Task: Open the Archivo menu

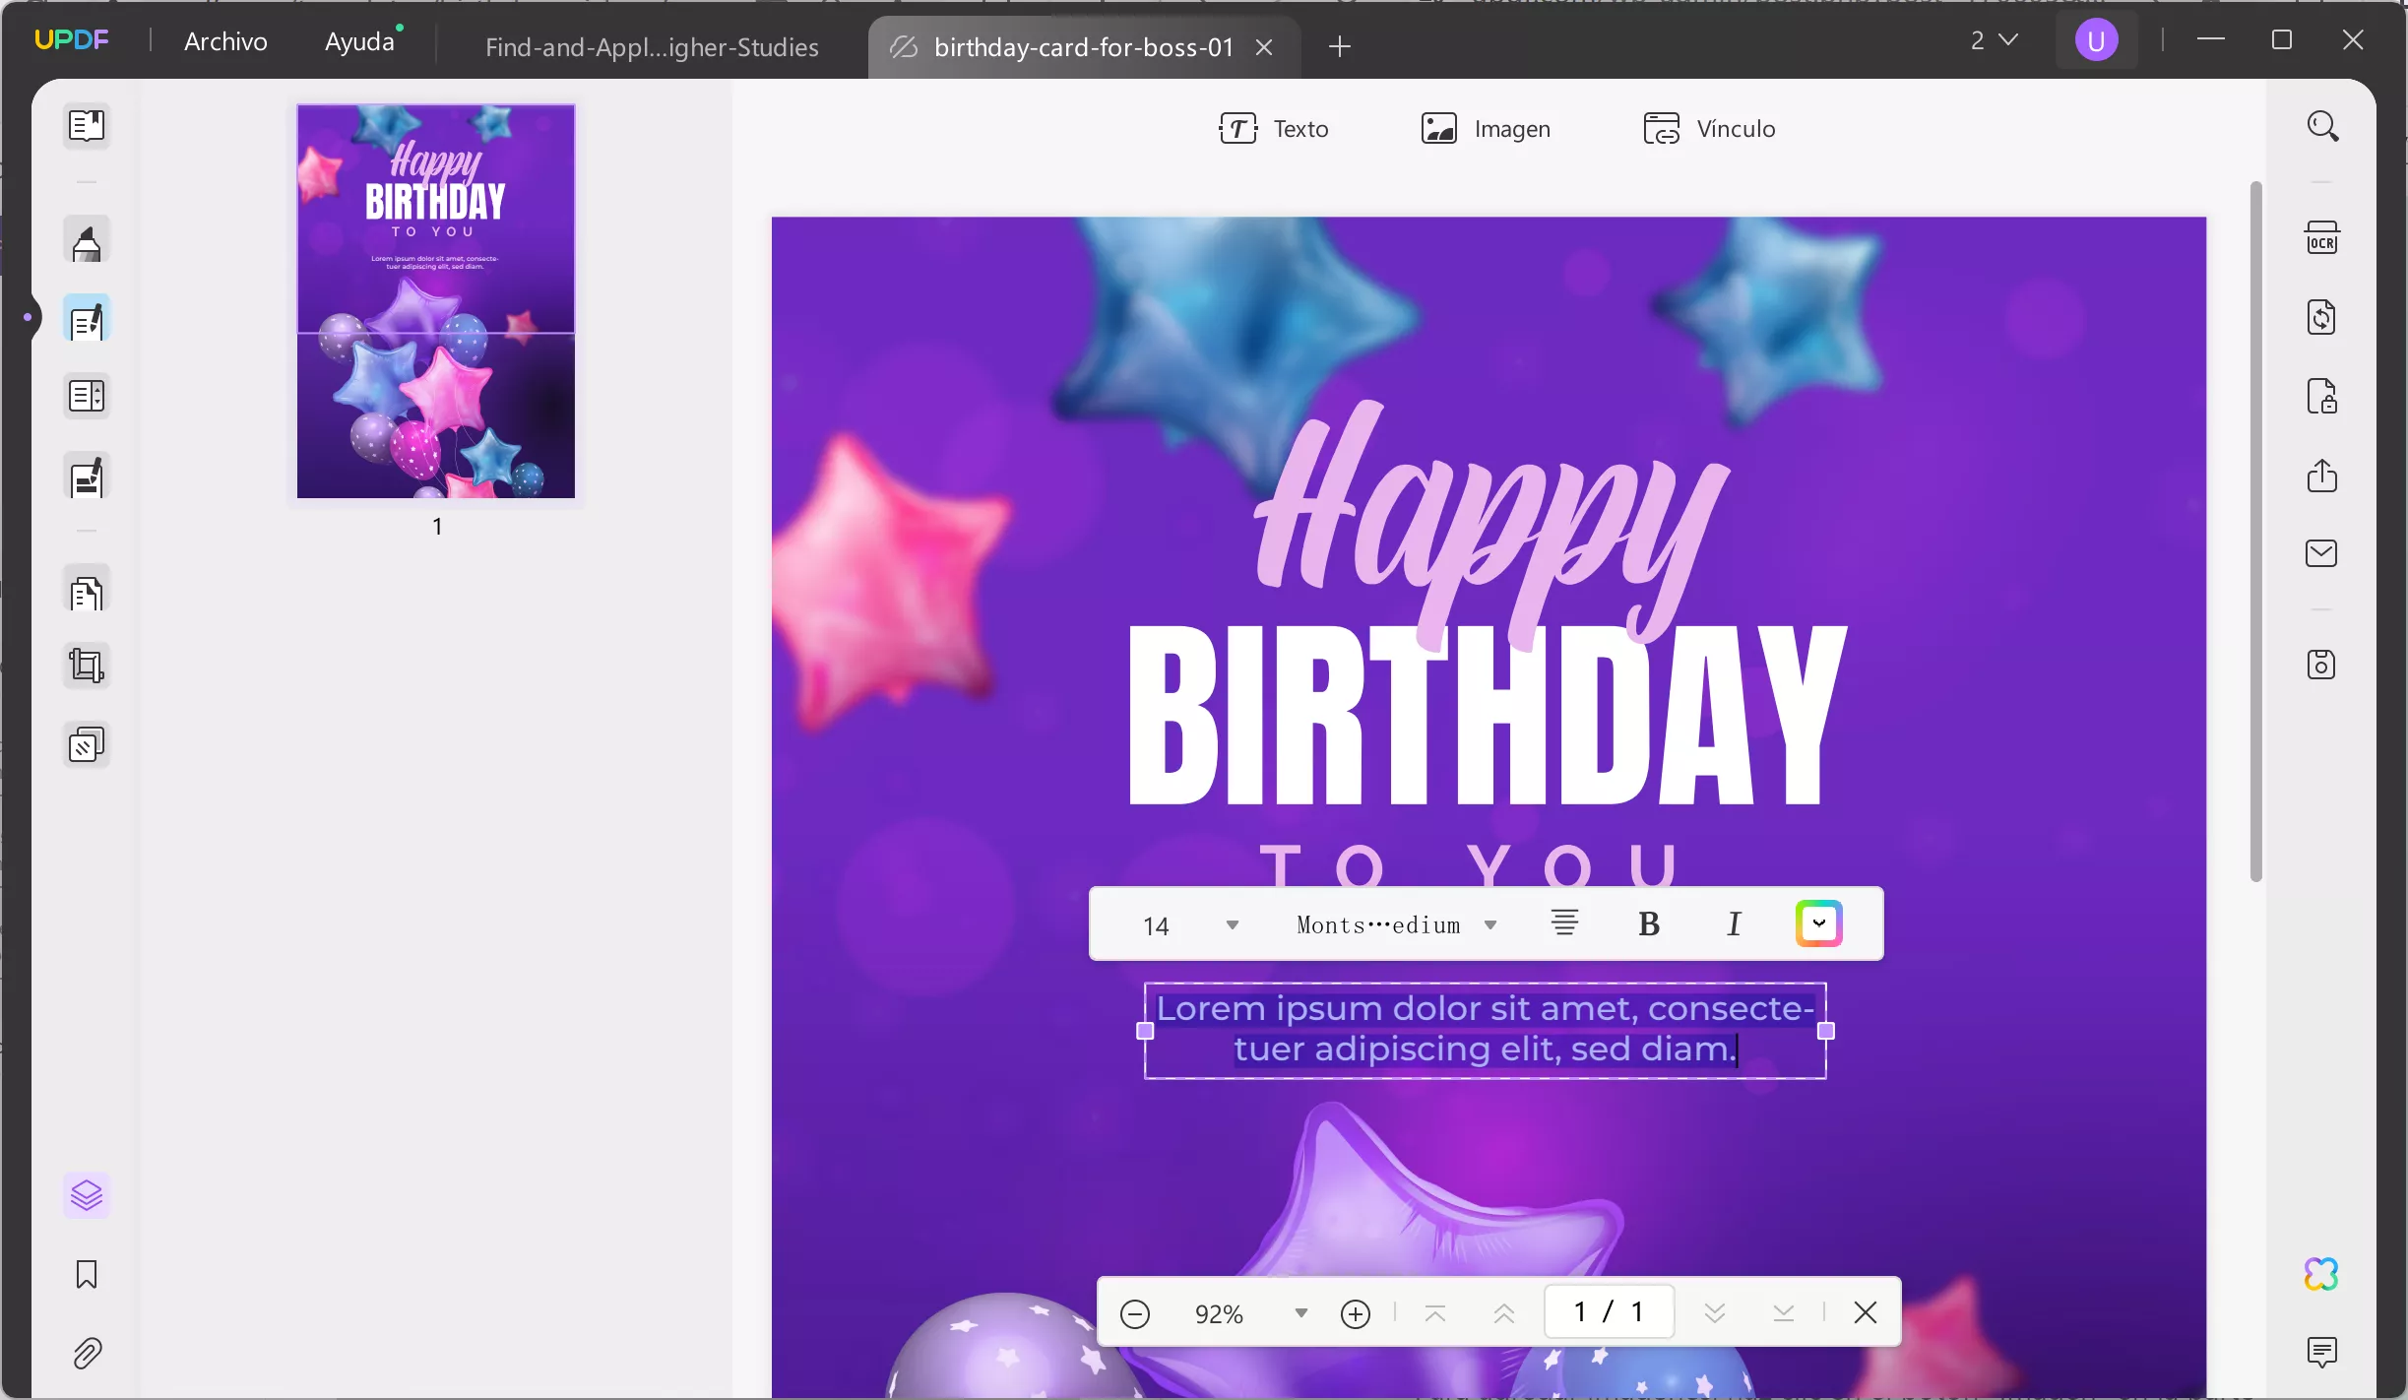Action: tap(225, 41)
